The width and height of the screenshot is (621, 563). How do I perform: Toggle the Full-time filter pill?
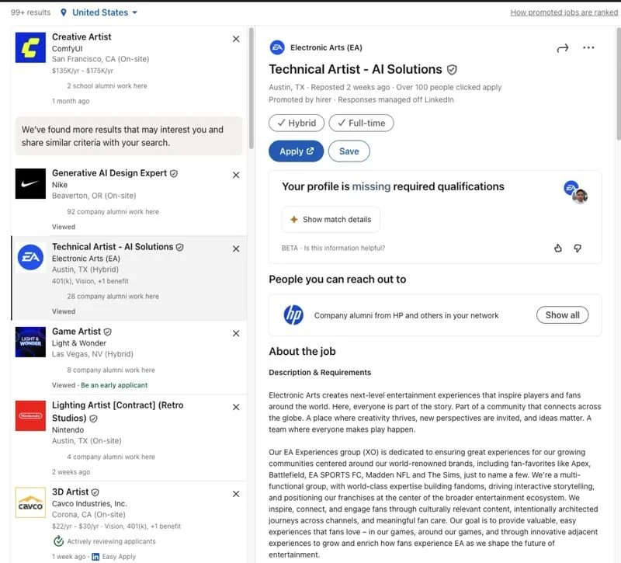(361, 123)
